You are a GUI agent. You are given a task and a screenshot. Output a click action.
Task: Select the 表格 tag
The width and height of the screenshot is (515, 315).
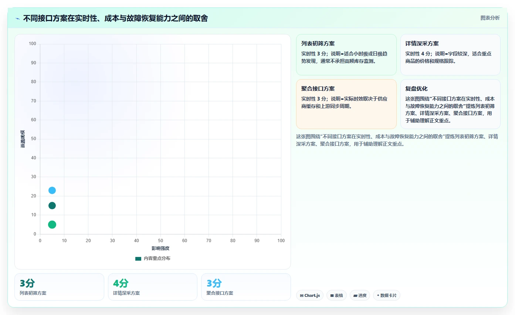pos(336,295)
